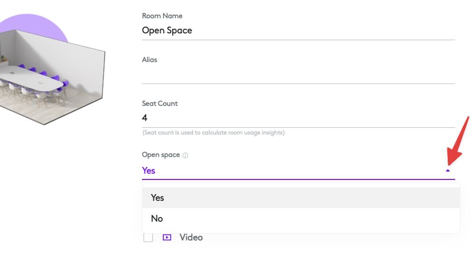Click the "Video" text label
This screenshot has width=475, height=253.
click(x=191, y=237)
